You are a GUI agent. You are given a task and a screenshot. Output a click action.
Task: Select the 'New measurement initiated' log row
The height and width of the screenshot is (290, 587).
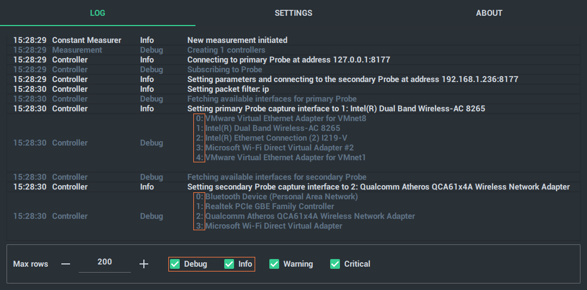tap(293, 40)
